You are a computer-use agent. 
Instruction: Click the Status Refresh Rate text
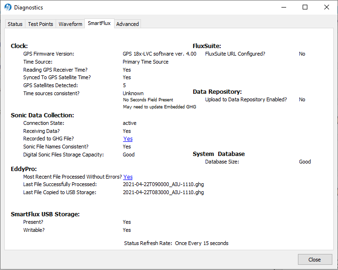176,243
